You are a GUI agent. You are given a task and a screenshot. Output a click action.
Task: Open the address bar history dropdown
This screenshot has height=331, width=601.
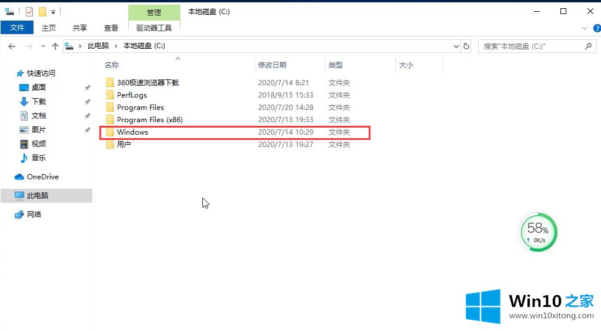456,46
